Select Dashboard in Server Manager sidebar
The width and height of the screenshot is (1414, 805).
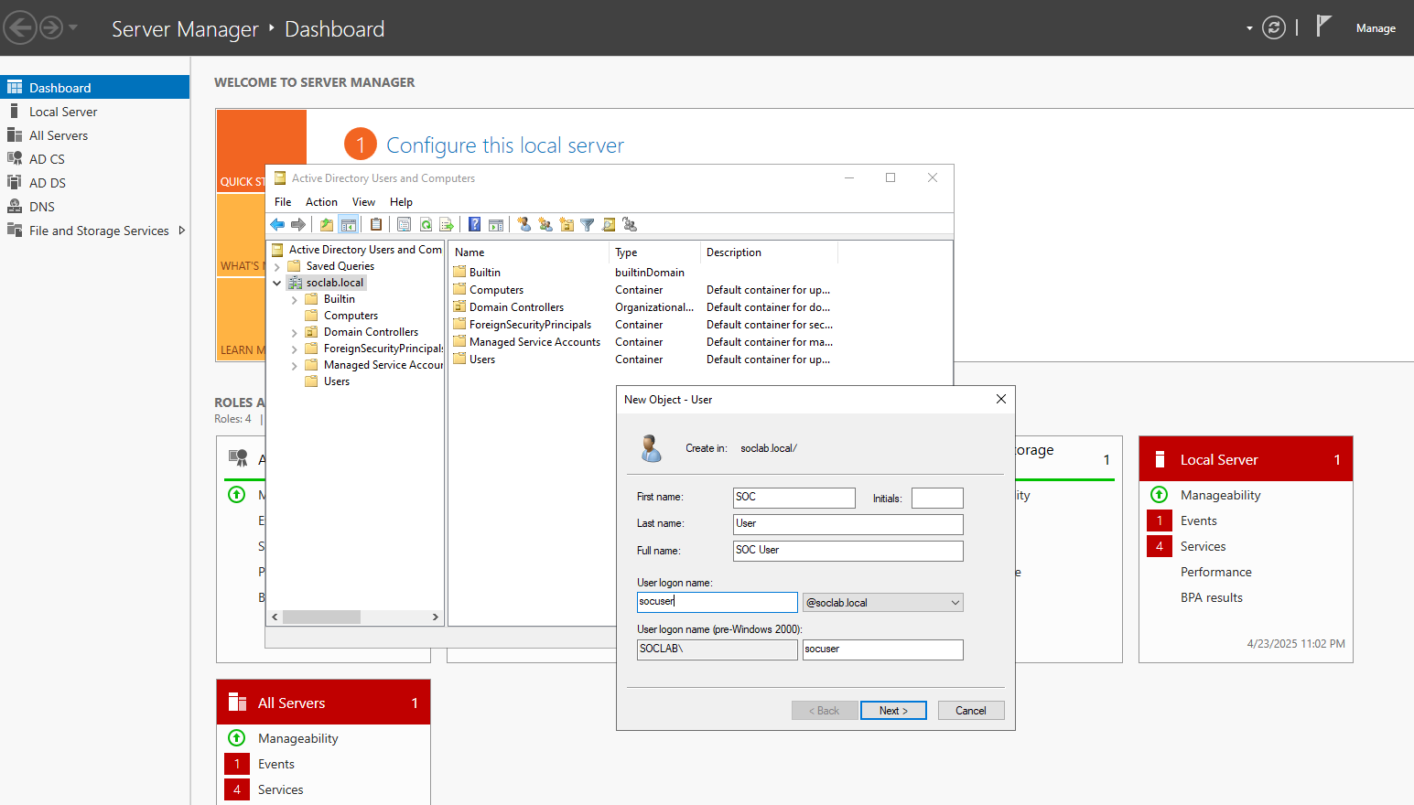pos(95,88)
